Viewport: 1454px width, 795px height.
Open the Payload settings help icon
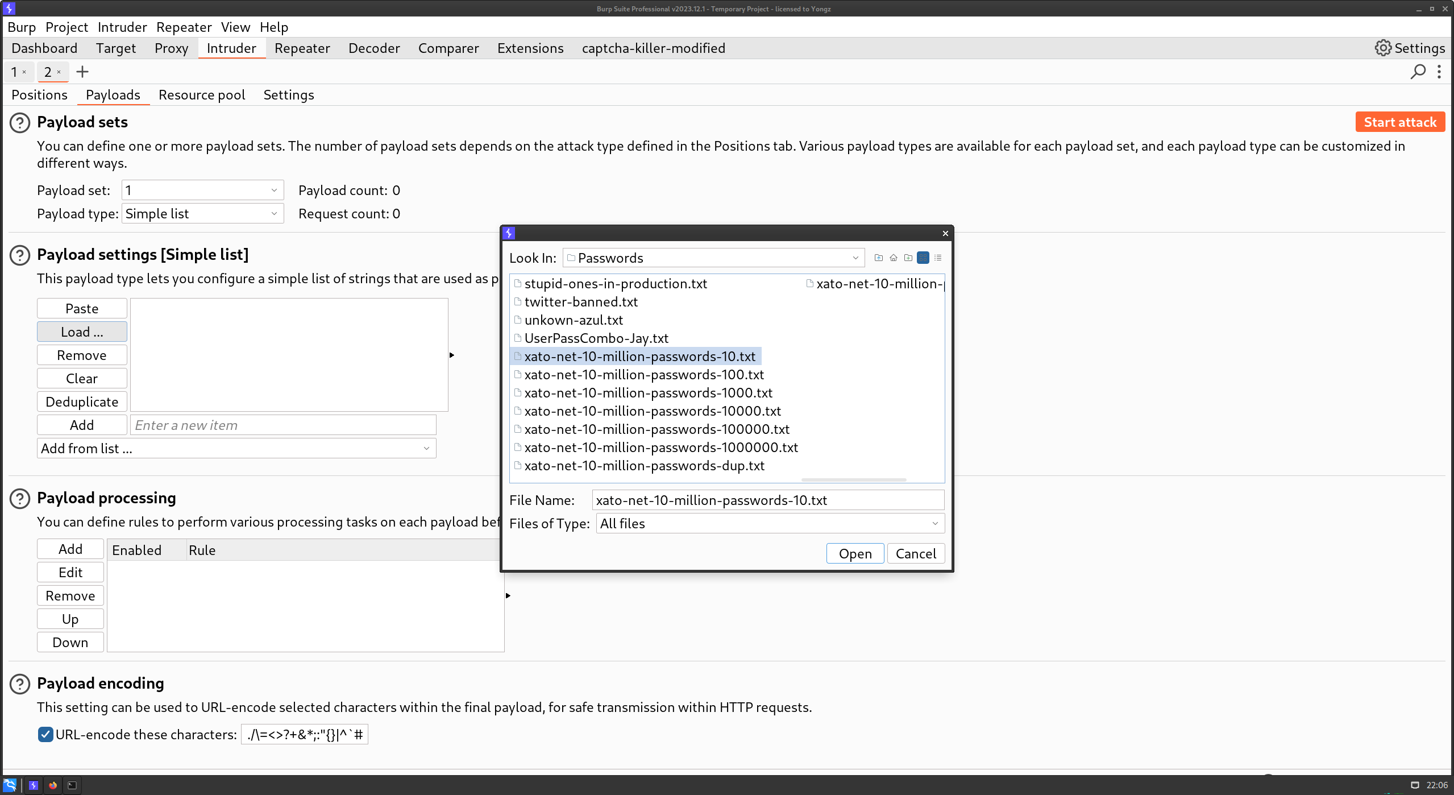20,255
